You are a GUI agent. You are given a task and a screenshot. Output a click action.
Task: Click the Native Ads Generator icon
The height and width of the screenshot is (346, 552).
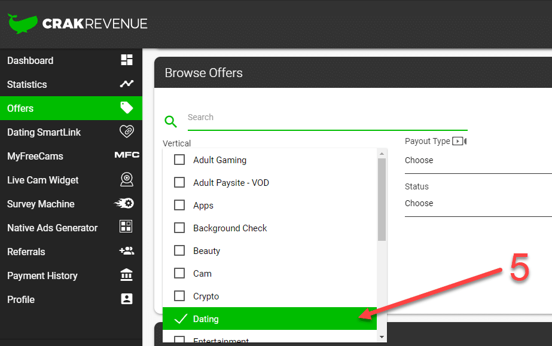126,227
